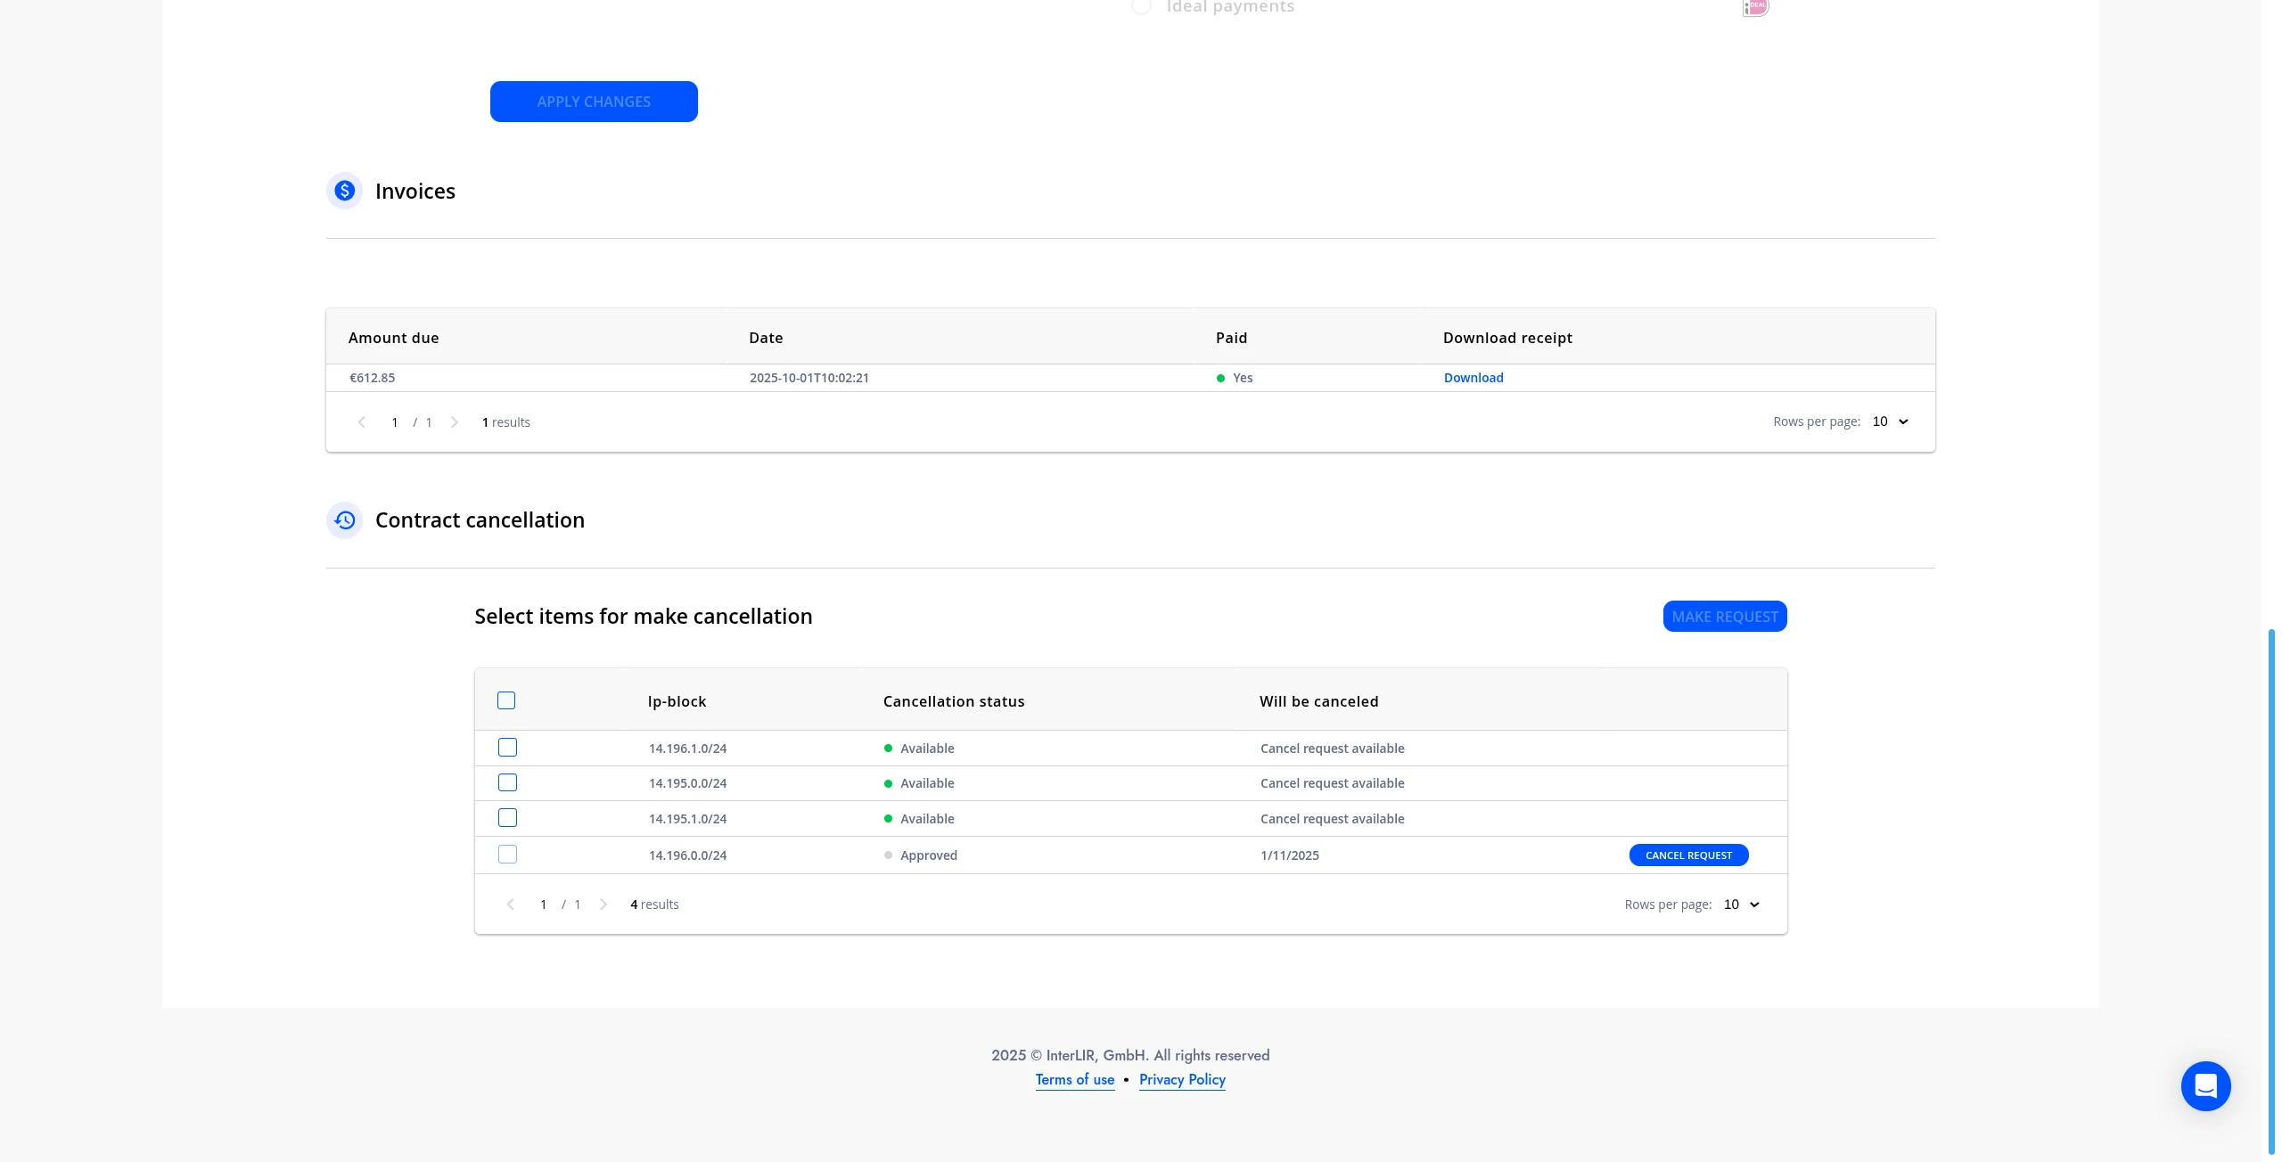Screen dimensions: 2282x1162
Task: Click the '1 results' count text
Action: click(505, 422)
